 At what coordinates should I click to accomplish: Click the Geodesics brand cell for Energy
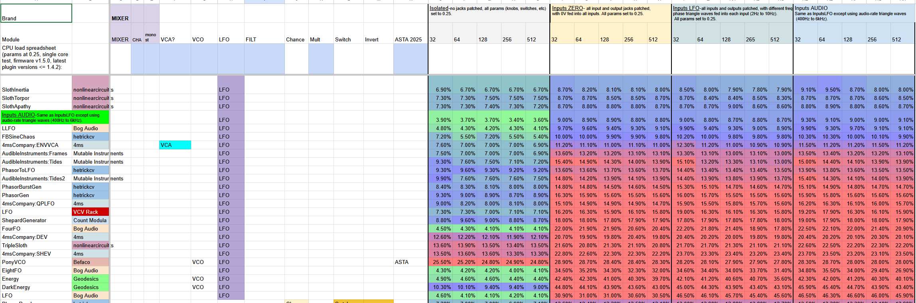click(x=91, y=279)
